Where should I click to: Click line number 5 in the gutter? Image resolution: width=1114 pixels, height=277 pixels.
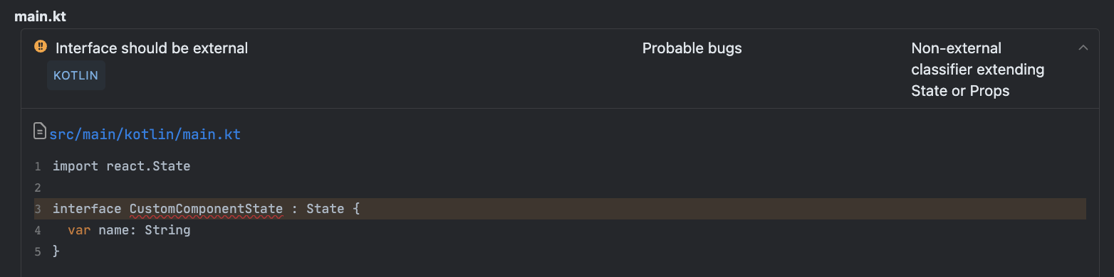click(x=38, y=252)
